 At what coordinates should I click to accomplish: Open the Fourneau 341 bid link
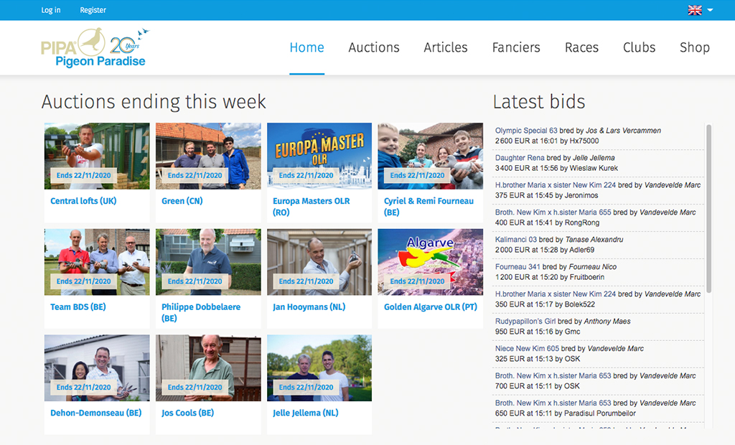[x=518, y=266]
